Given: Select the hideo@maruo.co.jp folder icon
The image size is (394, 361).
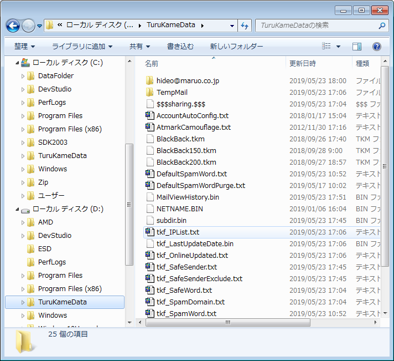Looking at the screenshot, I should (x=149, y=81).
